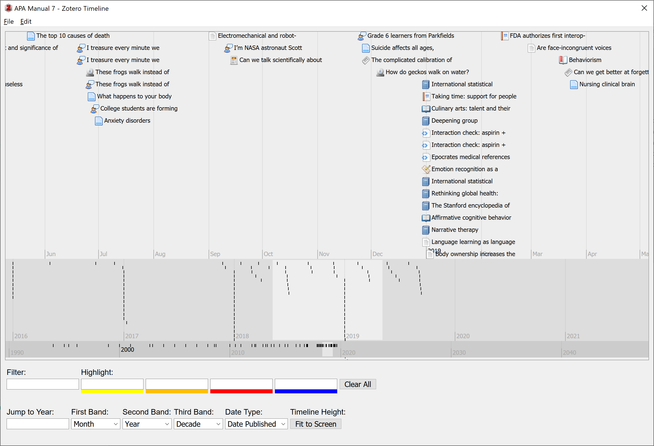
Task: Click open-book icon beside Culinary arts entry
Action: click(x=426, y=109)
